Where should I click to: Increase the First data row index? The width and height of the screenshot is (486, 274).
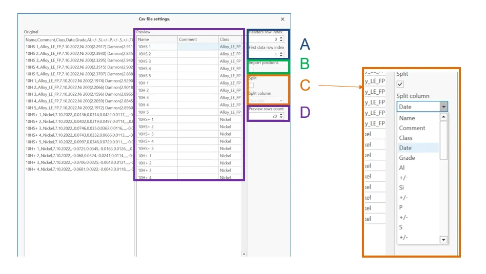[281, 53]
